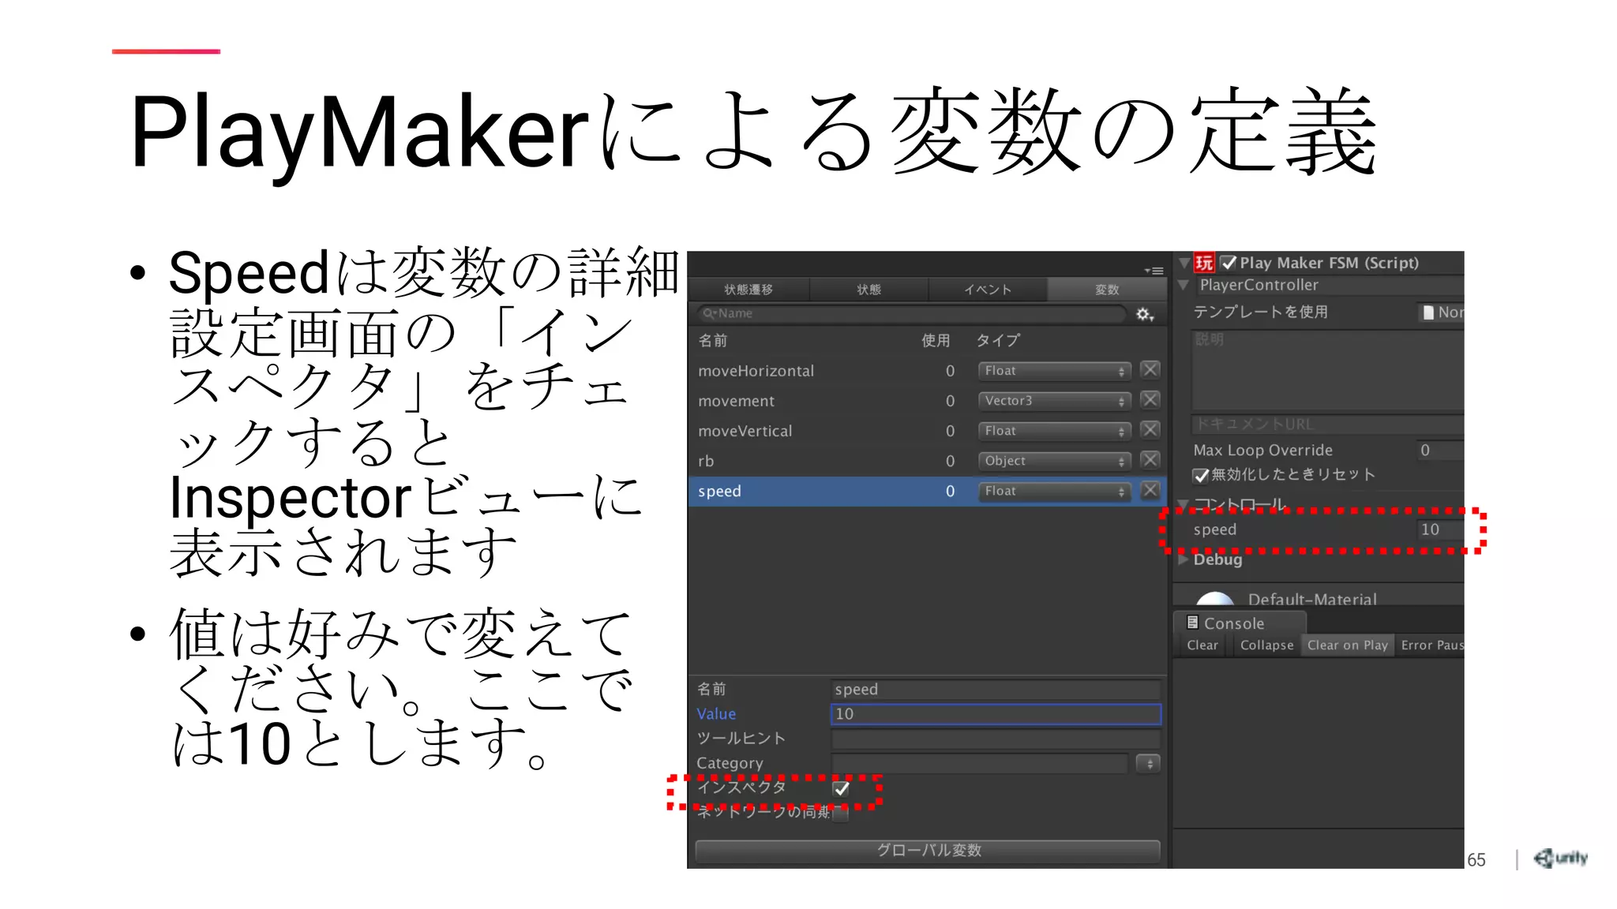Image resolution: width=1617 pixels, height=909 pixels.
Task: Switch to the 状態遷移 tab
Action: point(748,290)
